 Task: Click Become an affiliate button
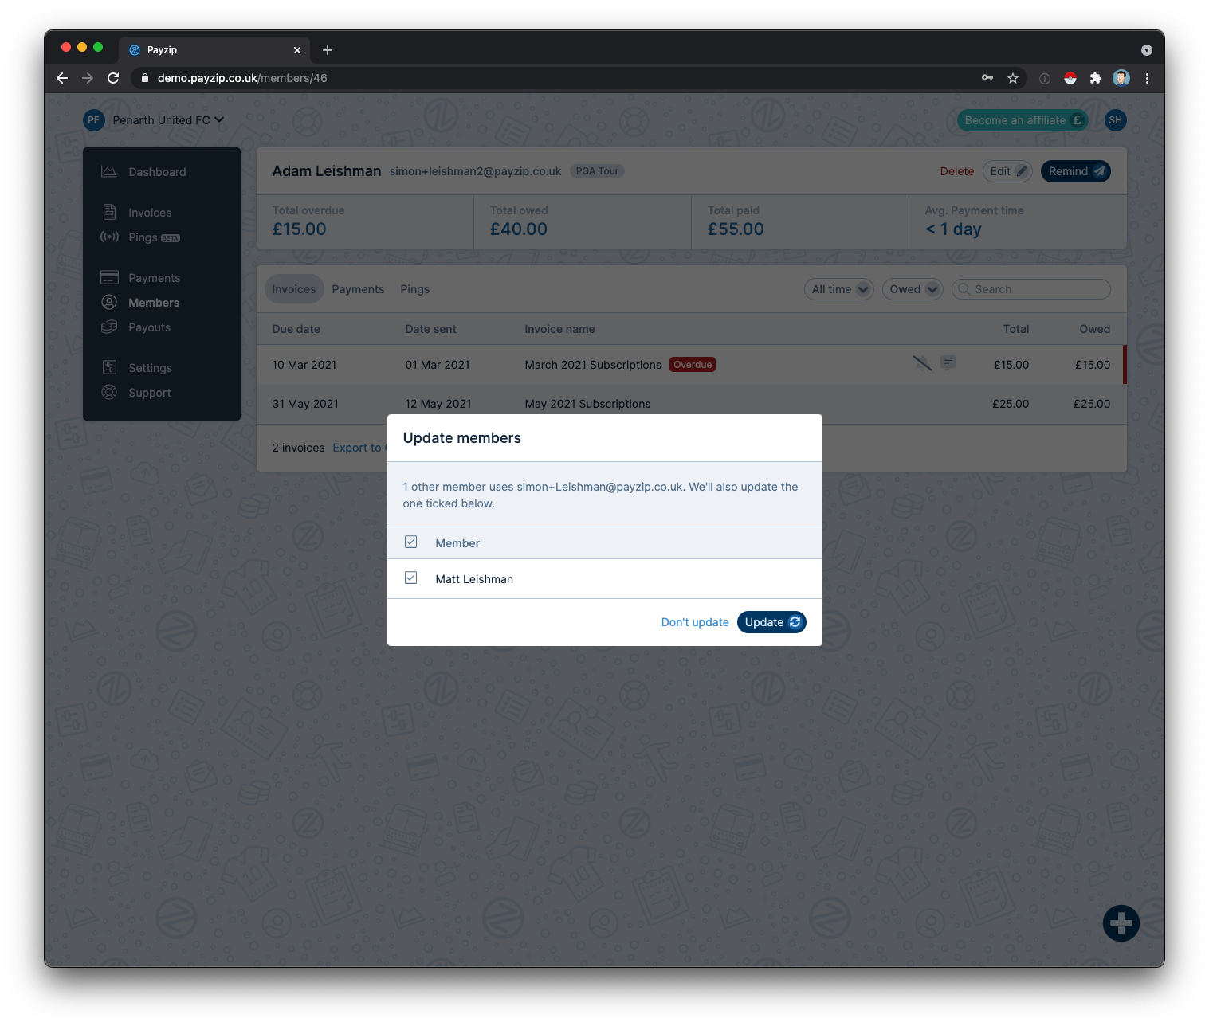tap(1023, 120)
